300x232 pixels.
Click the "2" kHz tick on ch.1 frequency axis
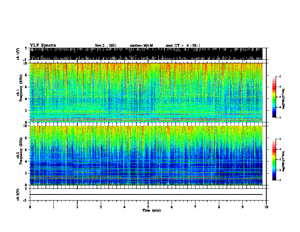pos(26,111)
